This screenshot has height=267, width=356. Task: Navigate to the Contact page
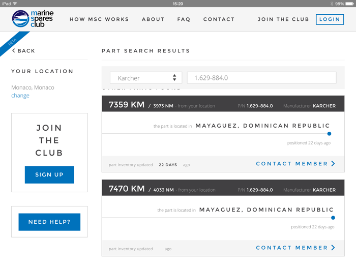coord(219,19)
